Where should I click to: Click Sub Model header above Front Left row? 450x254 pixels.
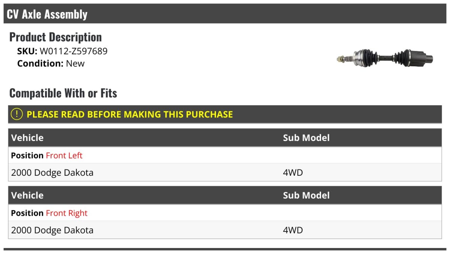(x=306, y=137)
